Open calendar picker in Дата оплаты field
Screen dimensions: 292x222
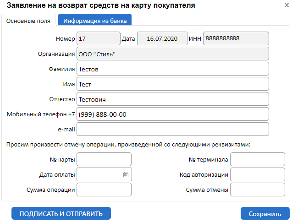[126, 174]
